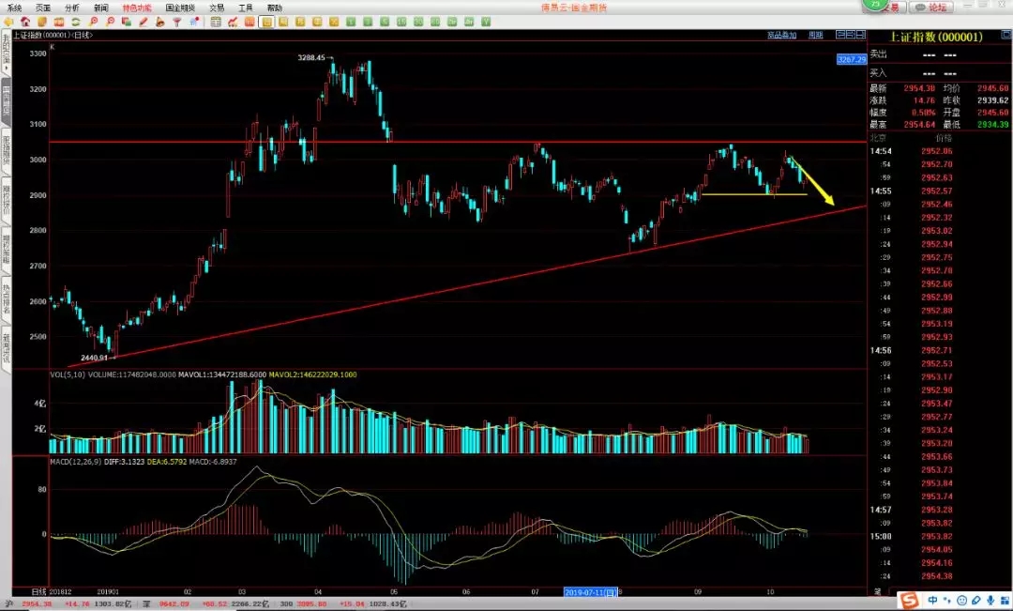Click the highlighted yellow period button in the toolbar
Viewport: 1013px width, 611px height.
click(266, 22)
